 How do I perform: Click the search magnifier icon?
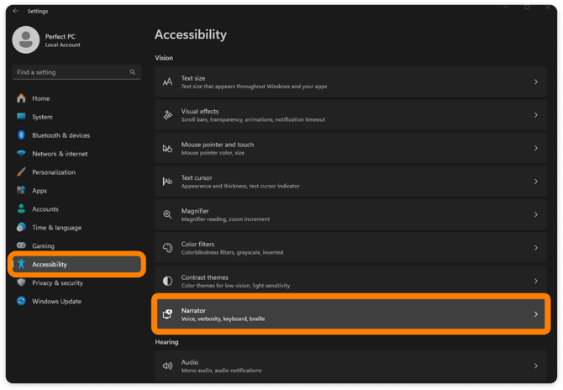(x=133, y=72)
